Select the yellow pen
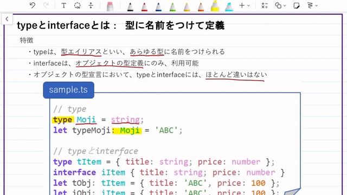 (187, 6)
